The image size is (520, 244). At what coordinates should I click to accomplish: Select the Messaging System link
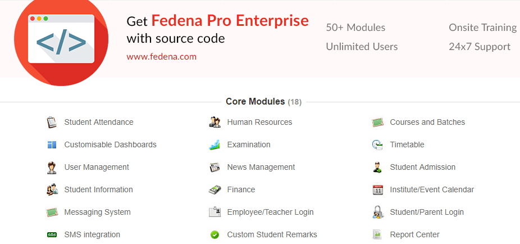pos(98,212)
